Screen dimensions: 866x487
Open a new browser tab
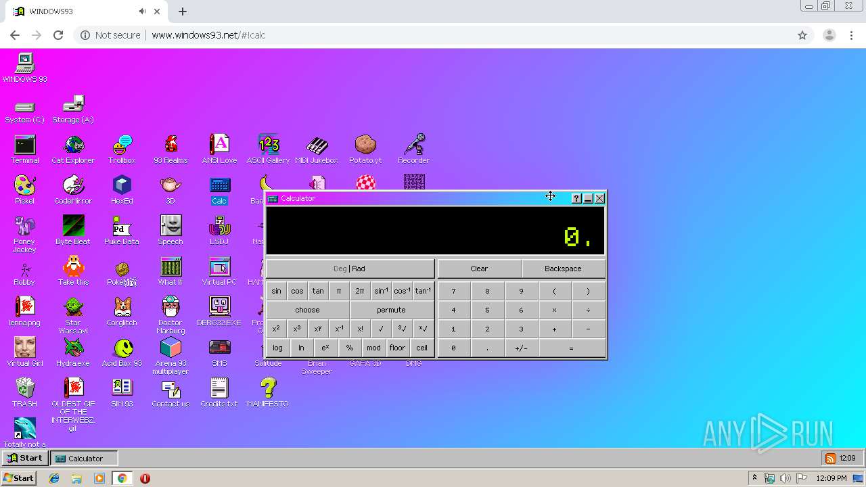(x=183, y=11)
